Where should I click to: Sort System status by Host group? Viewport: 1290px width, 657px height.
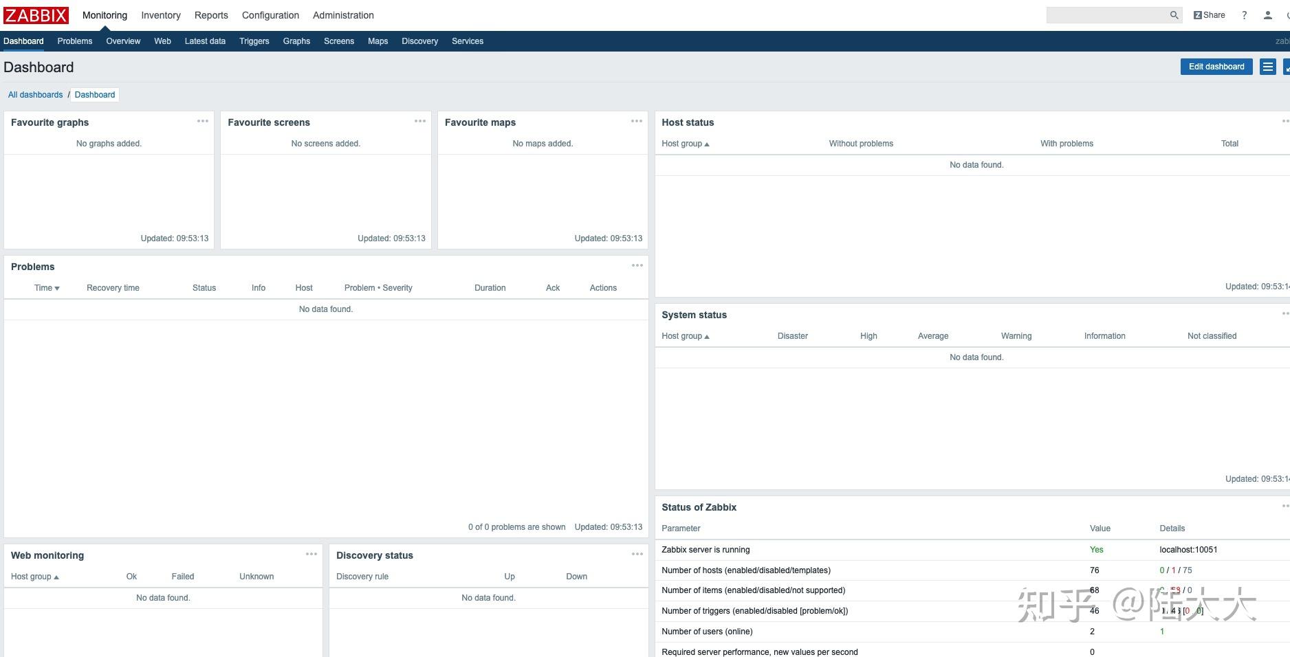tap(685, 336)
